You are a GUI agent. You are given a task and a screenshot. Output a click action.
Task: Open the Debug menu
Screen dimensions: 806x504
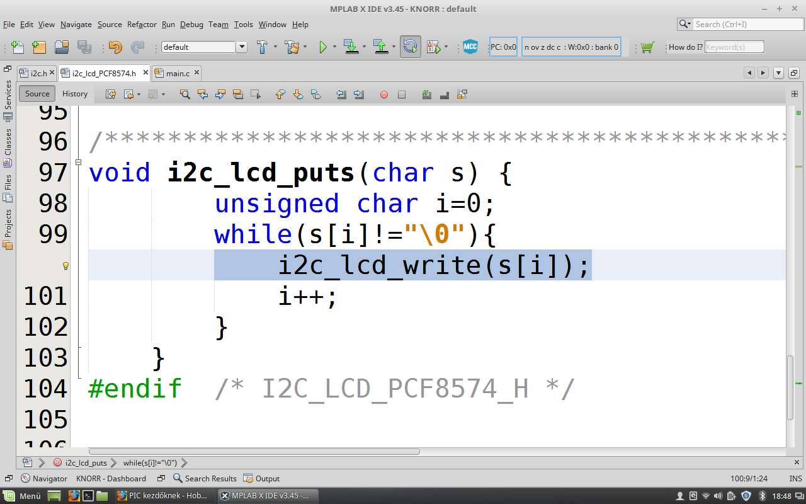pyautogui.click(x=191, y=25)
